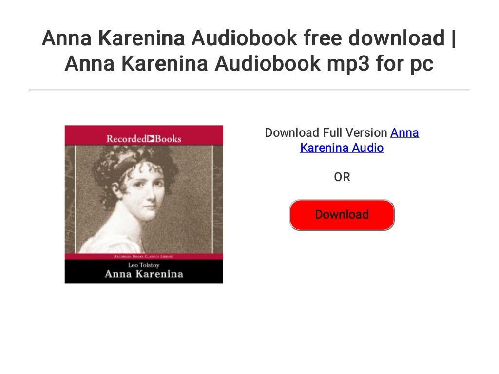Click the 'Download Full Version' label text

326,132
